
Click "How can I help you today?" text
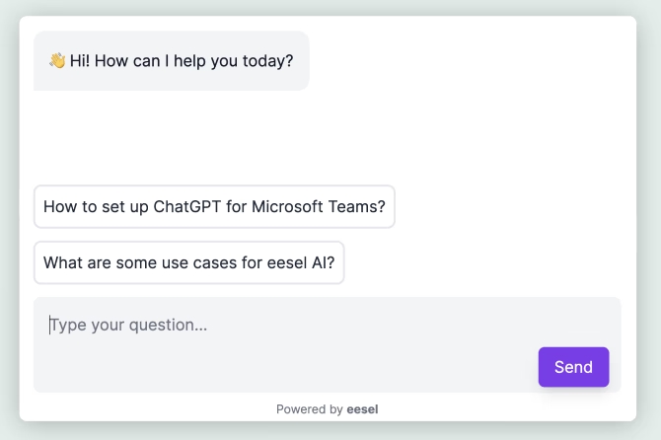tap(182, 61)
